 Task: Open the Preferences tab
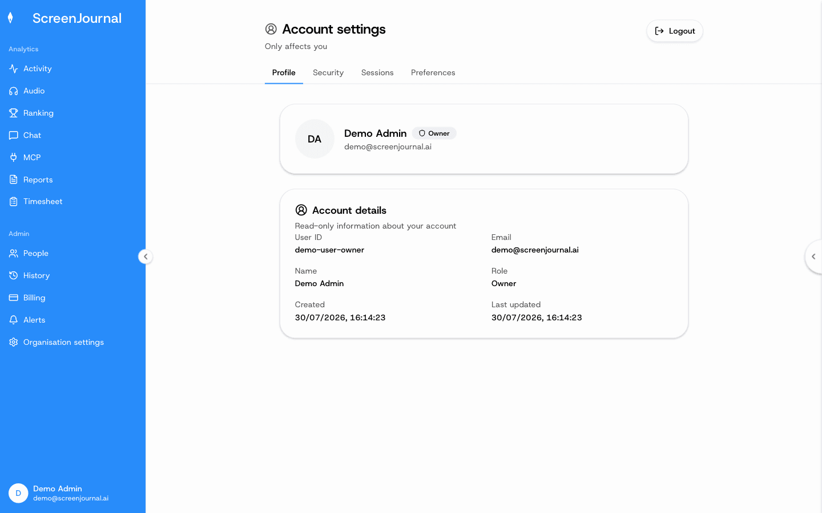(x=433, y=72)
